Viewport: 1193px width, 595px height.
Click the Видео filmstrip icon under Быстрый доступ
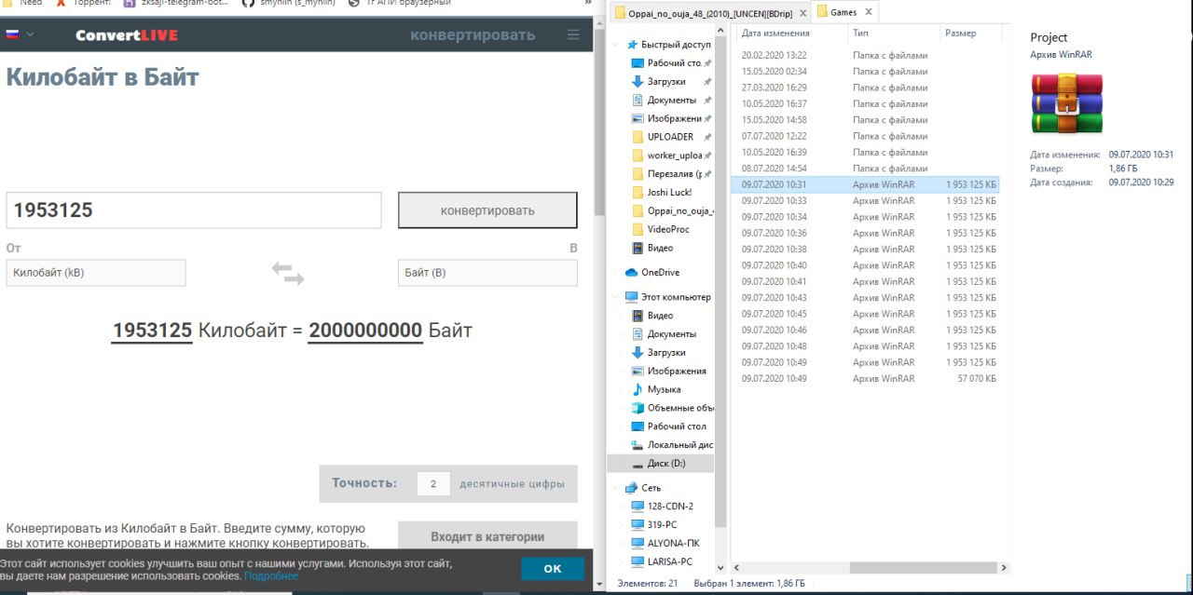(x=638, y=248)
